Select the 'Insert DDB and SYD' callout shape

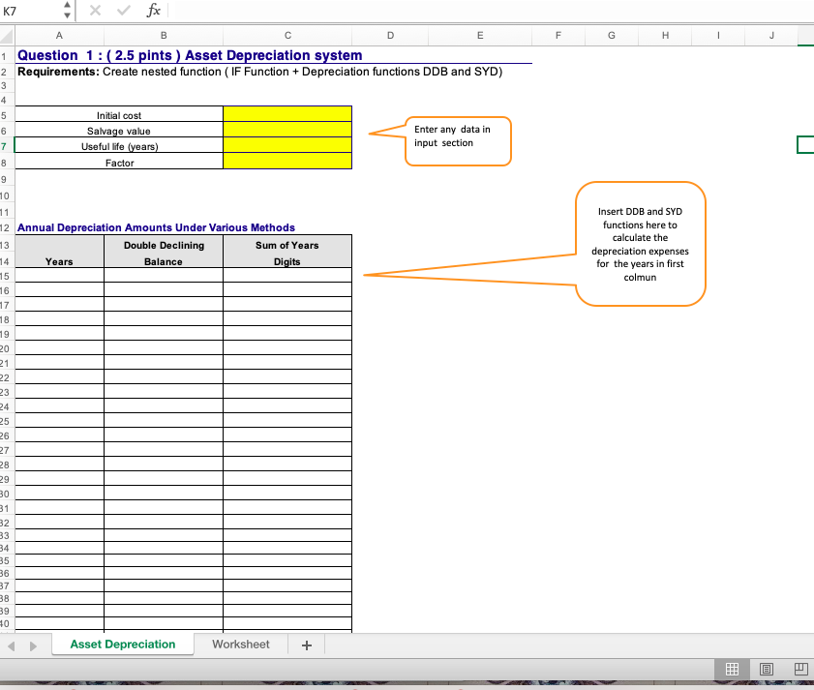click(x=640, y=244)
